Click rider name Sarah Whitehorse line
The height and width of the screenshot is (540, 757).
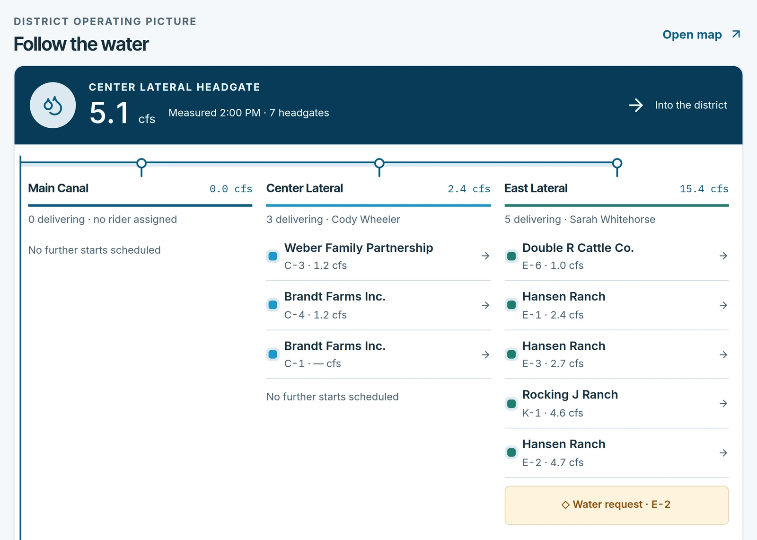[x=580, y=220]
